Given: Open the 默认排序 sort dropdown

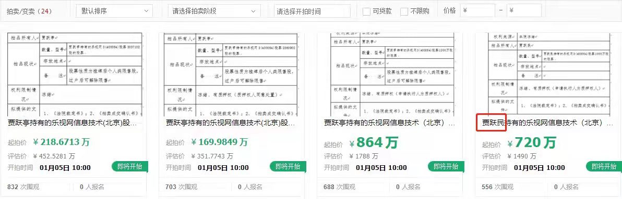Looking at the screenshot, I should (x=114, y=11).
